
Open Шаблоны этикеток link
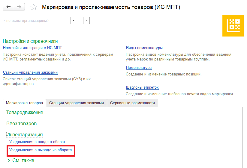[142, 87]
